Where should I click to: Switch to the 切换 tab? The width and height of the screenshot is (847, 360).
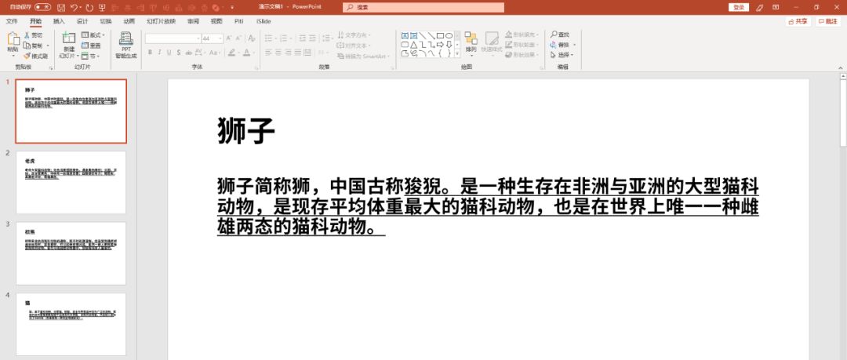click(105, 21)
